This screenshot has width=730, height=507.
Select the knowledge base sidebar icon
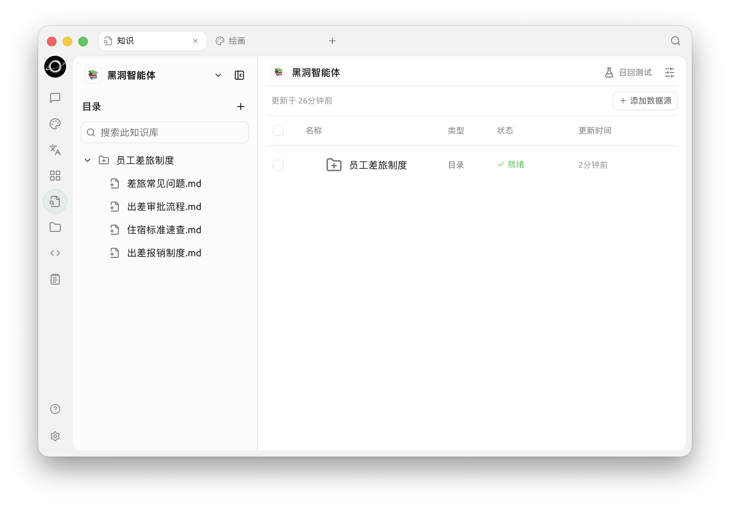(x=55, y=201)
